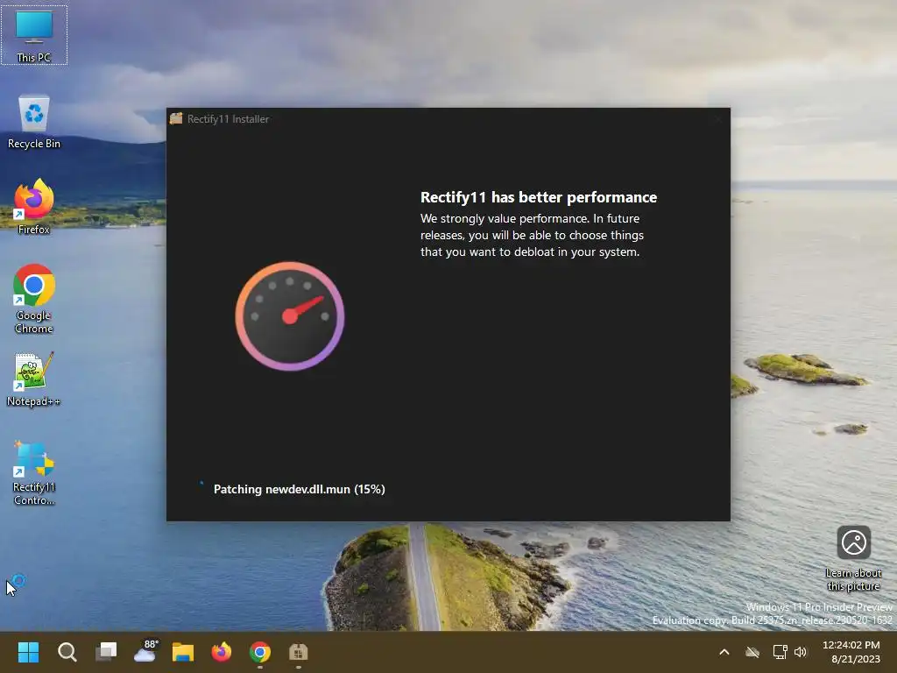Open File Explorer from the taskbar
This screenshot has width=897, height=673.
(x=183, y=652)
